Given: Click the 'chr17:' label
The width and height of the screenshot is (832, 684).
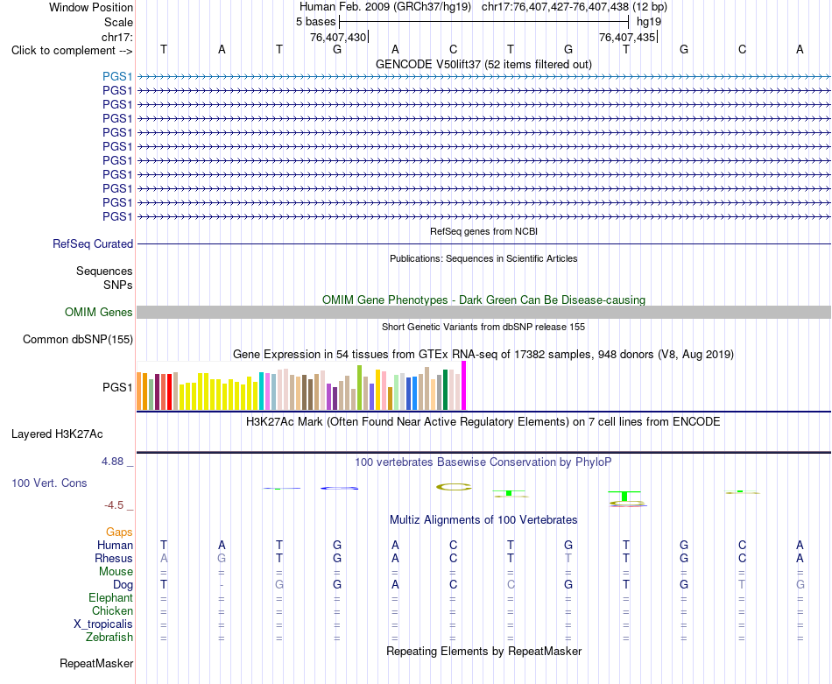Looking at the screenshot, I should [x=116, y=37].
